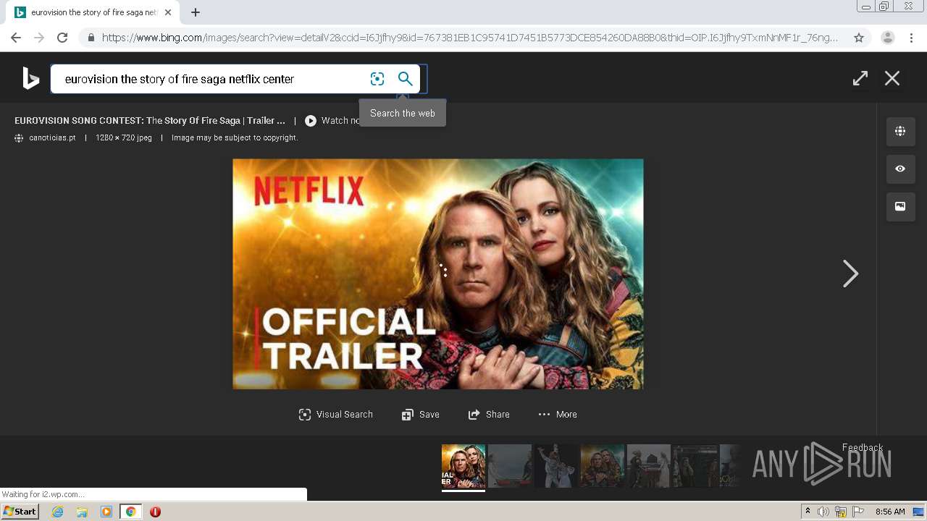Select fourth filmstrip thumbnail of the couple
This screenshot has height=521, width=927.
(603, 466)
